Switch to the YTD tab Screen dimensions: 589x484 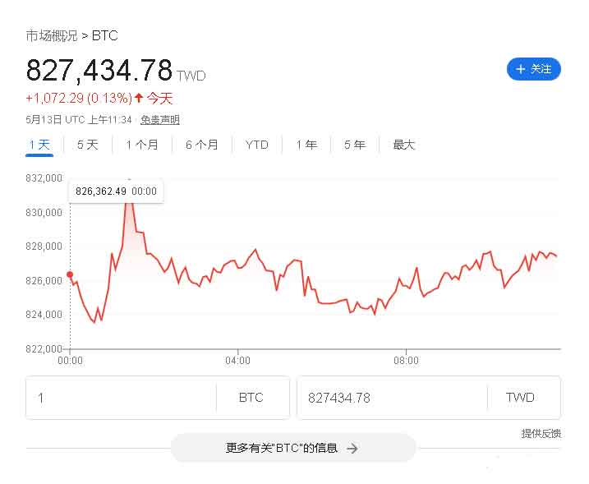pos(257,145)
